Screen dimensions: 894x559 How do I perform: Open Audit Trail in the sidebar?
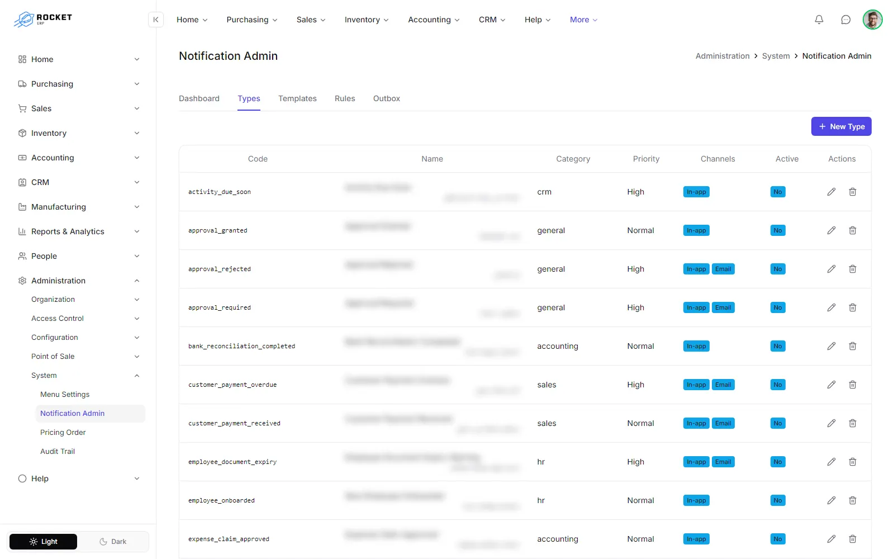click(58, 452)
